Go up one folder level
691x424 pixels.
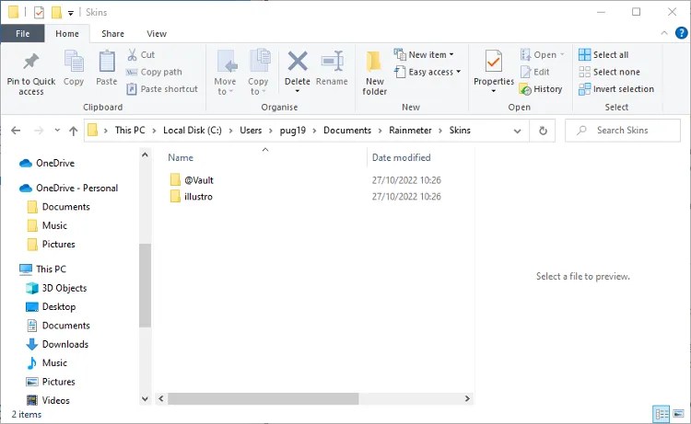(x=73, y=131)
